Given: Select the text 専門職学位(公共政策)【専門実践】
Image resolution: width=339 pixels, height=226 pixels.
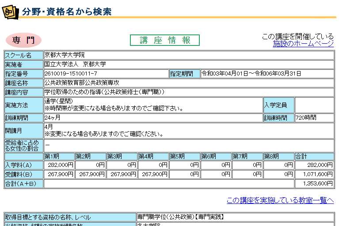Looking at the screenshot, I should (180, 217).
